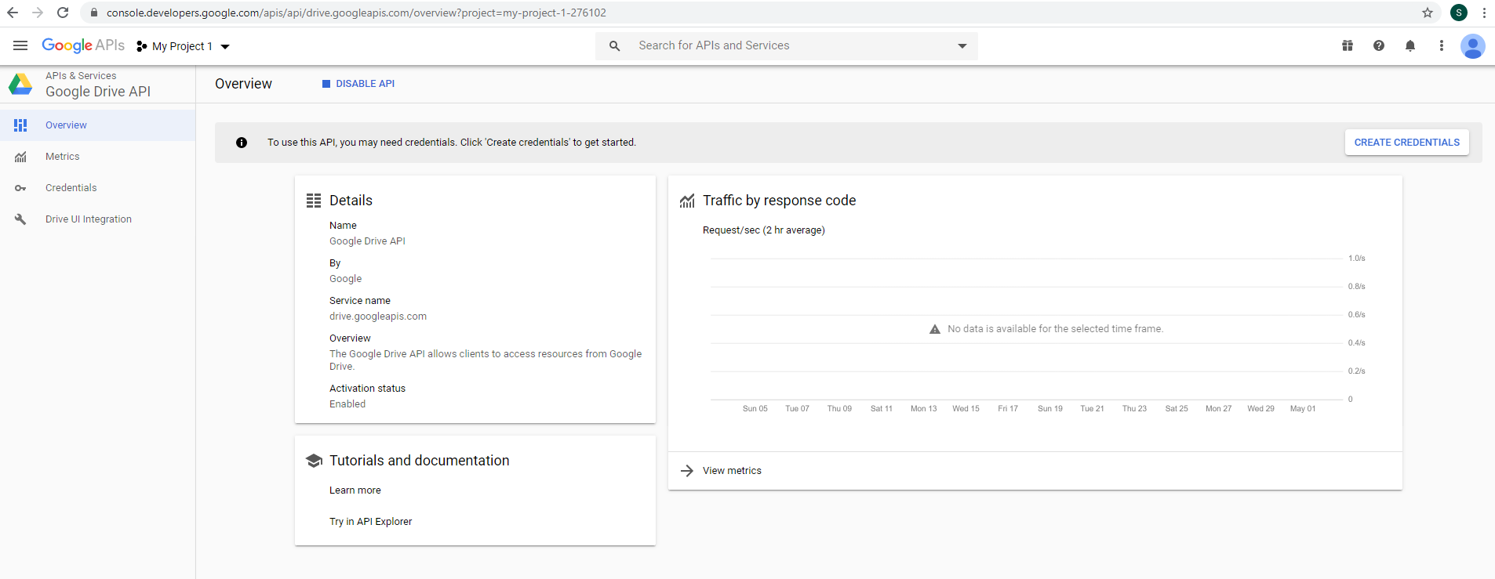Click the CREATE CREDENTIALS button
The width and height of the screenshot is (1495, 579).
tap(1406, 143)
